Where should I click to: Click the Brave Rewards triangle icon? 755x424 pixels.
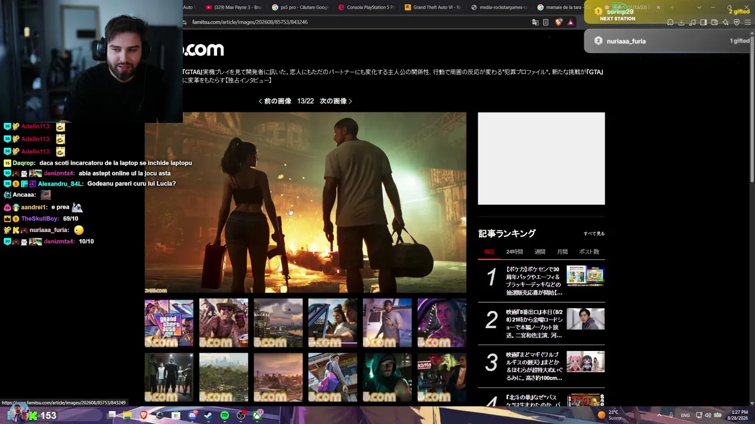pyautogui.click(x=570, y=22)
